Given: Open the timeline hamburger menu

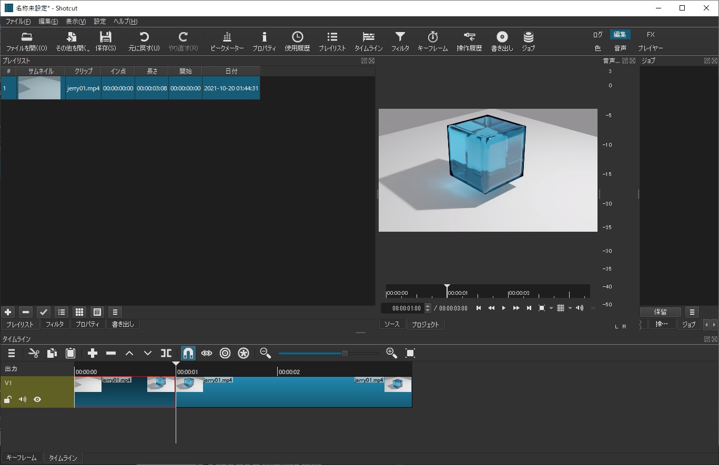Looking at the screenshot, I should (x=12, y=353).
